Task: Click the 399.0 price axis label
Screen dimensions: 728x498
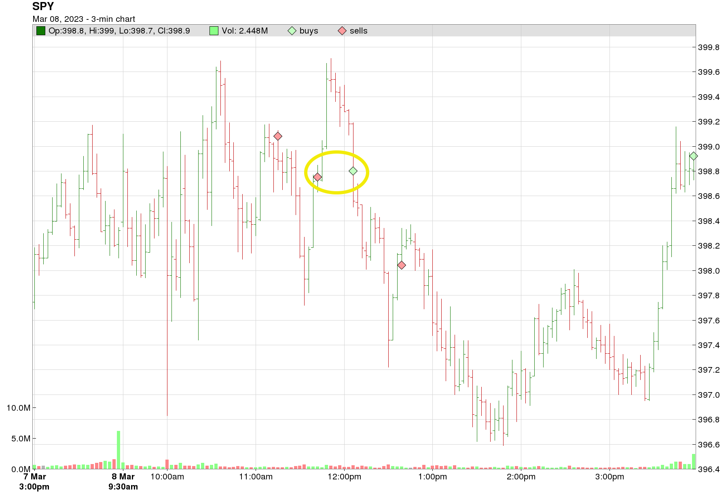Action: (709, 147)
